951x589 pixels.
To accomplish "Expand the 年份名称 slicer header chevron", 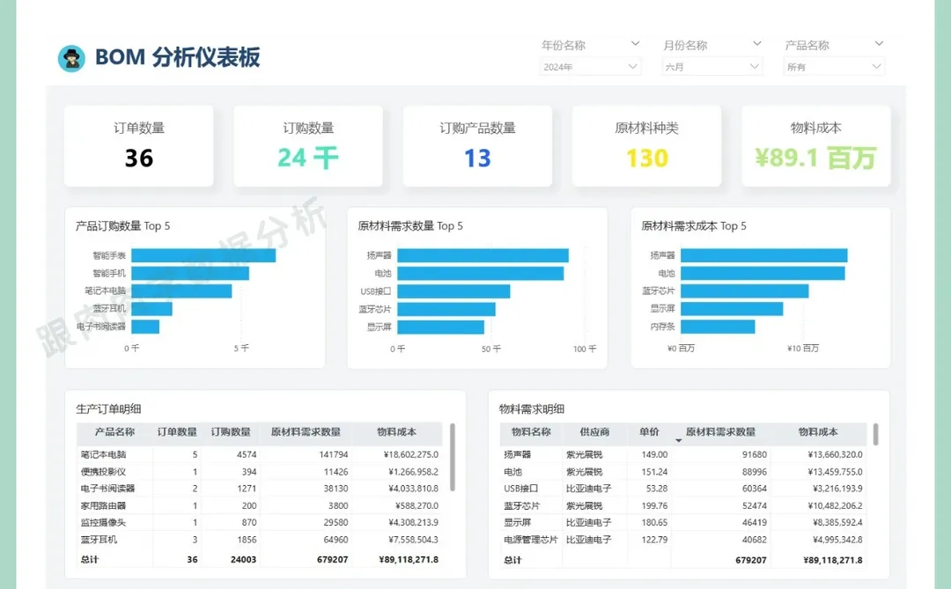I will (x=636, y=43).
